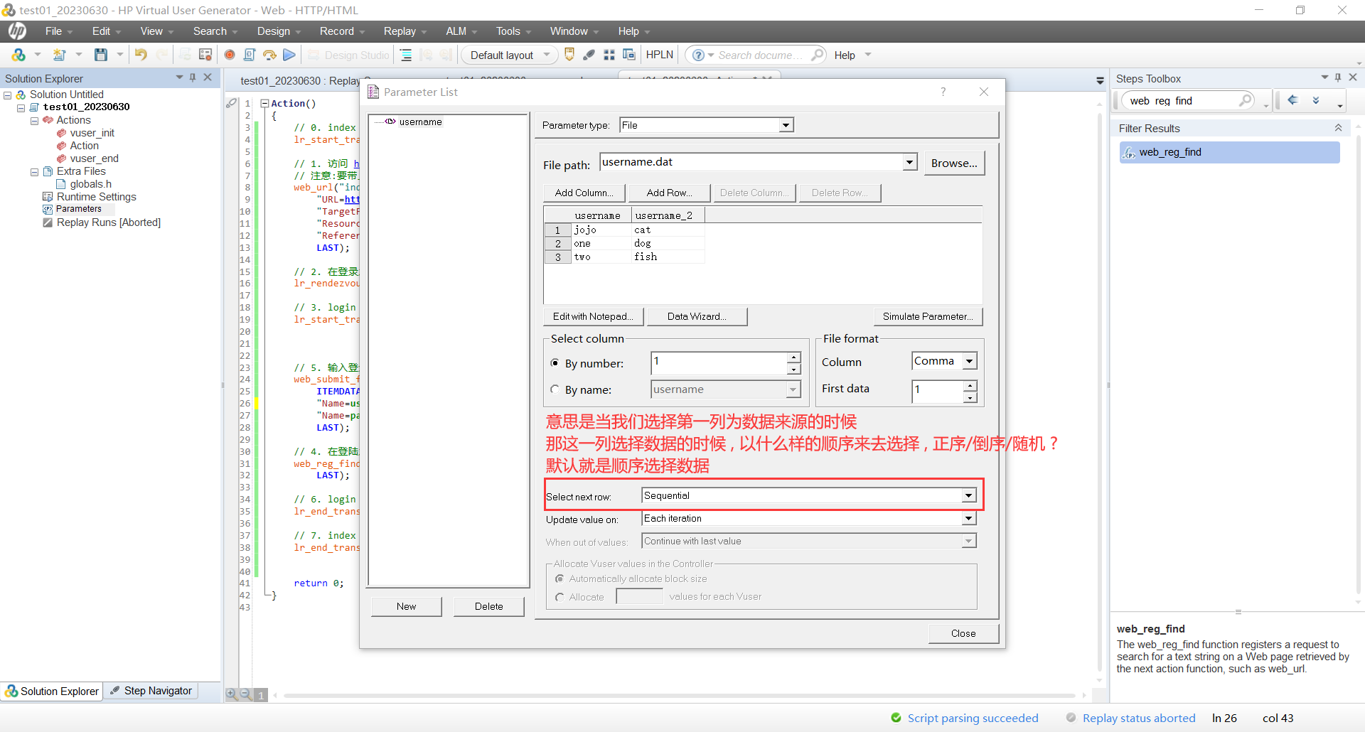This screenshot has width=1365, height=732.
Task: Click the search magnifier in documentation search
Action: point(818,55)
